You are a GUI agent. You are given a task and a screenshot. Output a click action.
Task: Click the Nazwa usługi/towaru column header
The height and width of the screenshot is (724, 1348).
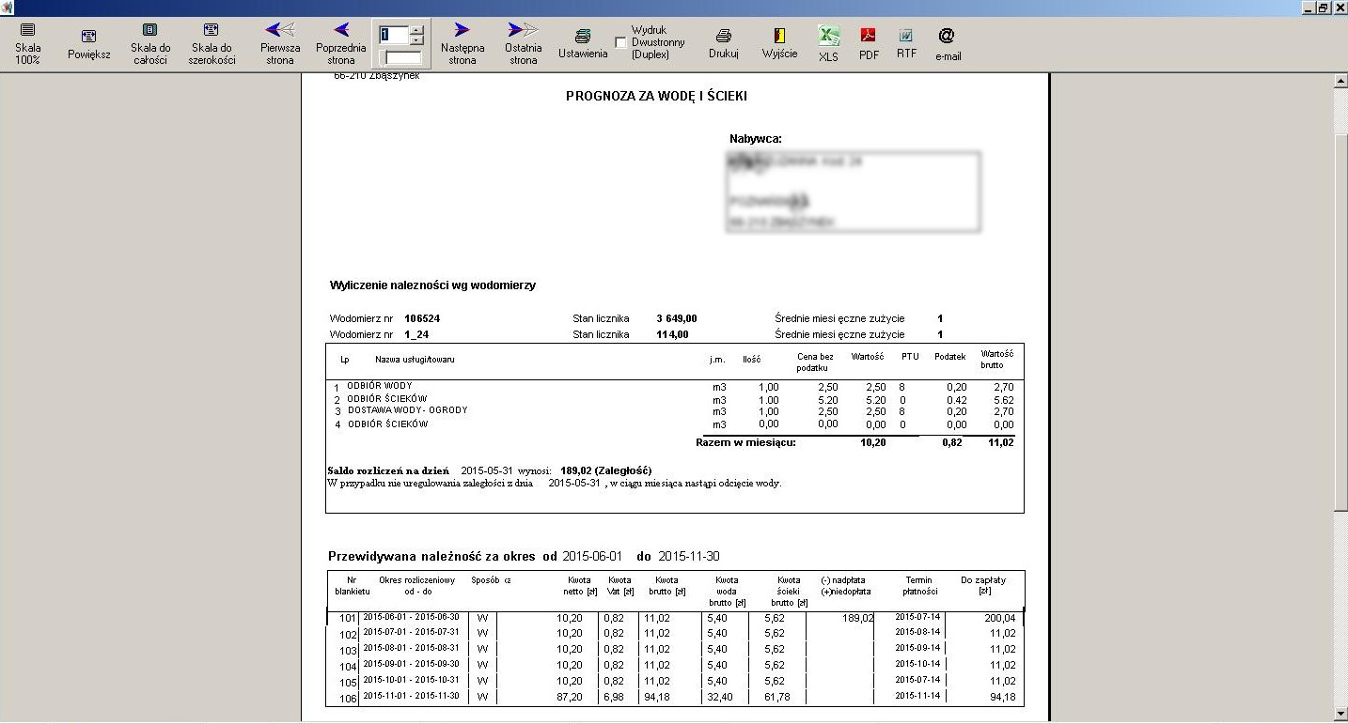coord(415,360)
